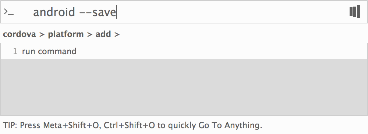Click the chevron after platform

90,34
